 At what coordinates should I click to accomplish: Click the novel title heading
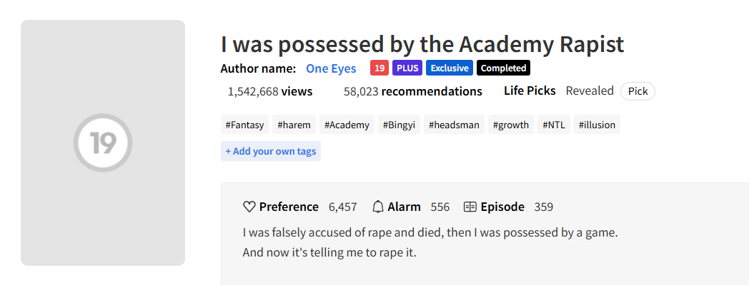tap(422, 44)
